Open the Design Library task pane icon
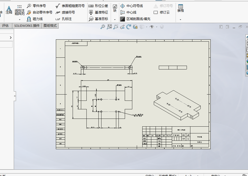The height and width of the screenshot is (176, 248). point(247,43)
